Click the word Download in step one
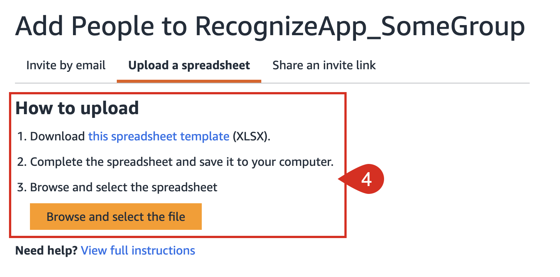 click(x=57, y=136)
